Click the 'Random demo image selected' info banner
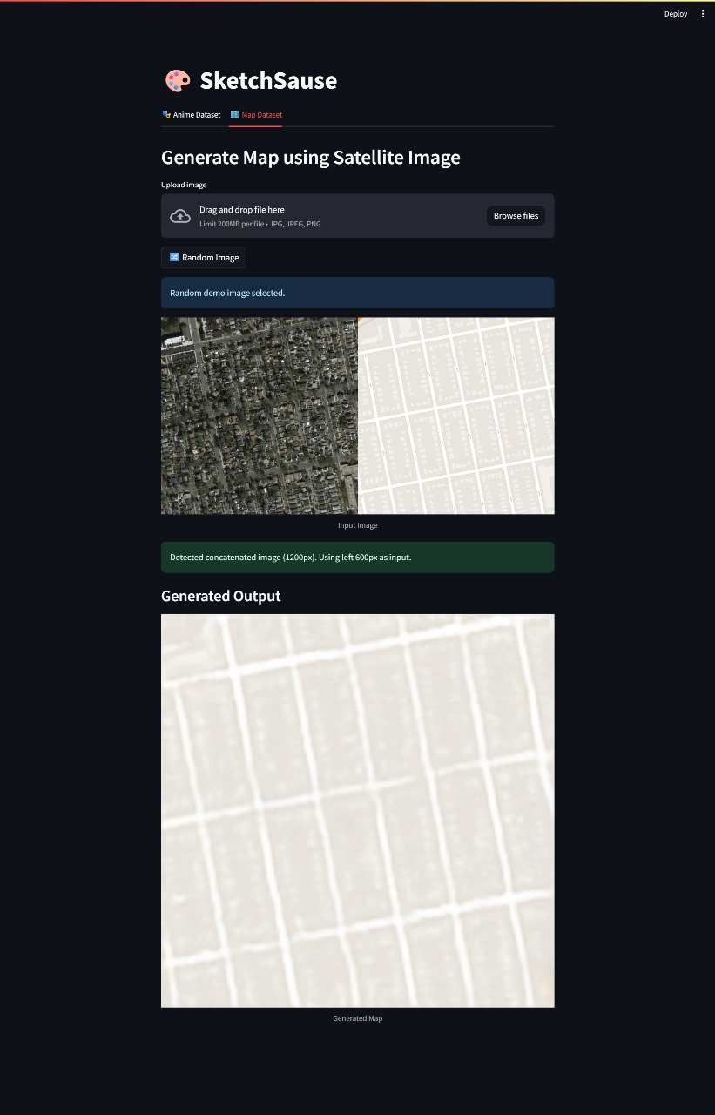715x1115 pixels. (x=357, y=293)
